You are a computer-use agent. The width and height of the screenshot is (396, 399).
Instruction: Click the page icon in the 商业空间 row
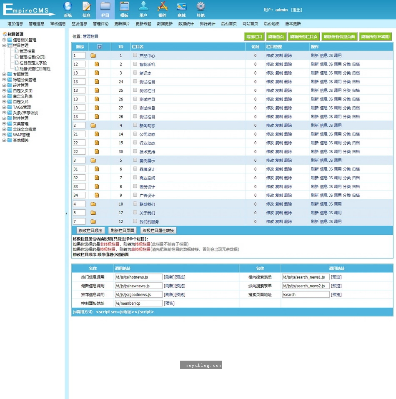tap(97, 178)
